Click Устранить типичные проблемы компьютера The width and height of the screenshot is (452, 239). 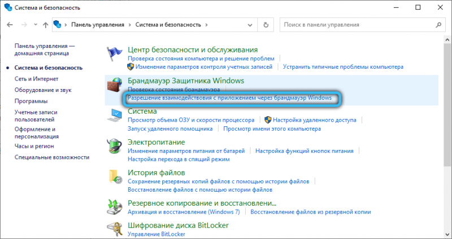[343, 67]
